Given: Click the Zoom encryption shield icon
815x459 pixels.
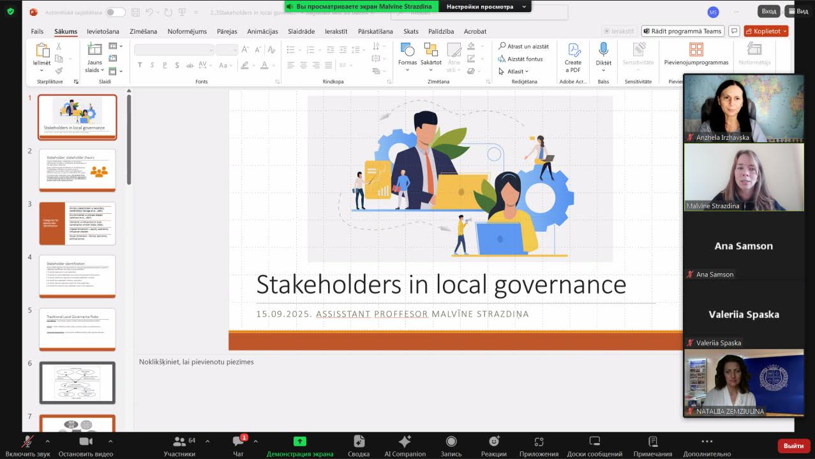Looking at the screenshot, I should 10,11.
